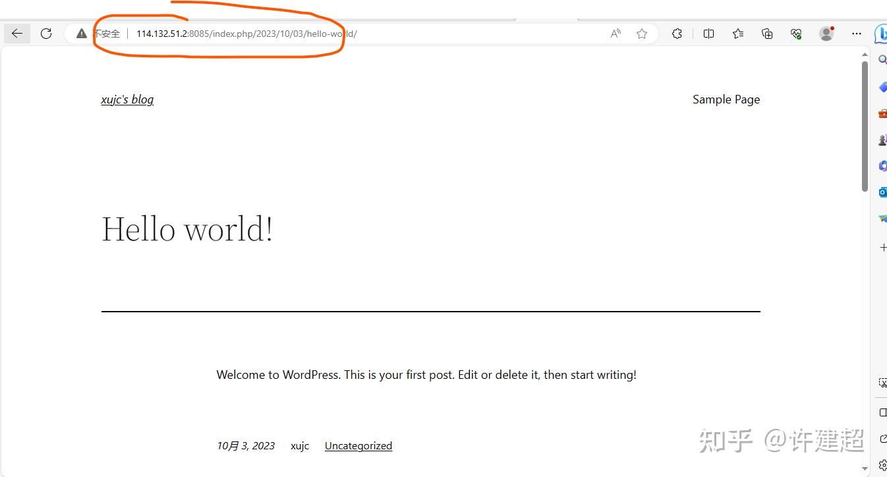Open Bing Copilot chat sidebar
Image resolution: width=887 pixels, height=477 pixels.
[x=881, y=34]
